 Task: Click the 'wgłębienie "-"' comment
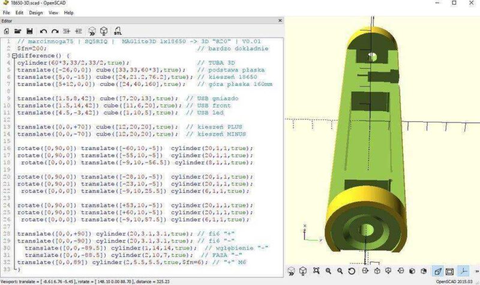[x=236, y=248]
